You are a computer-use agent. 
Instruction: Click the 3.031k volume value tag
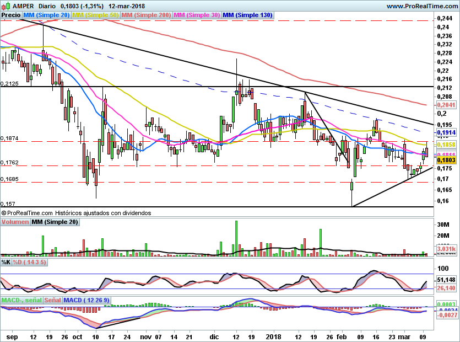pyautogui.click(x=447, y=249)
